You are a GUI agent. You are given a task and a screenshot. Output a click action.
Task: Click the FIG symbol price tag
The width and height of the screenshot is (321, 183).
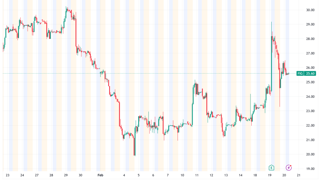300,74
